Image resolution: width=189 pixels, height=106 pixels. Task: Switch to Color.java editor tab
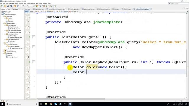(x=117, y=9)
